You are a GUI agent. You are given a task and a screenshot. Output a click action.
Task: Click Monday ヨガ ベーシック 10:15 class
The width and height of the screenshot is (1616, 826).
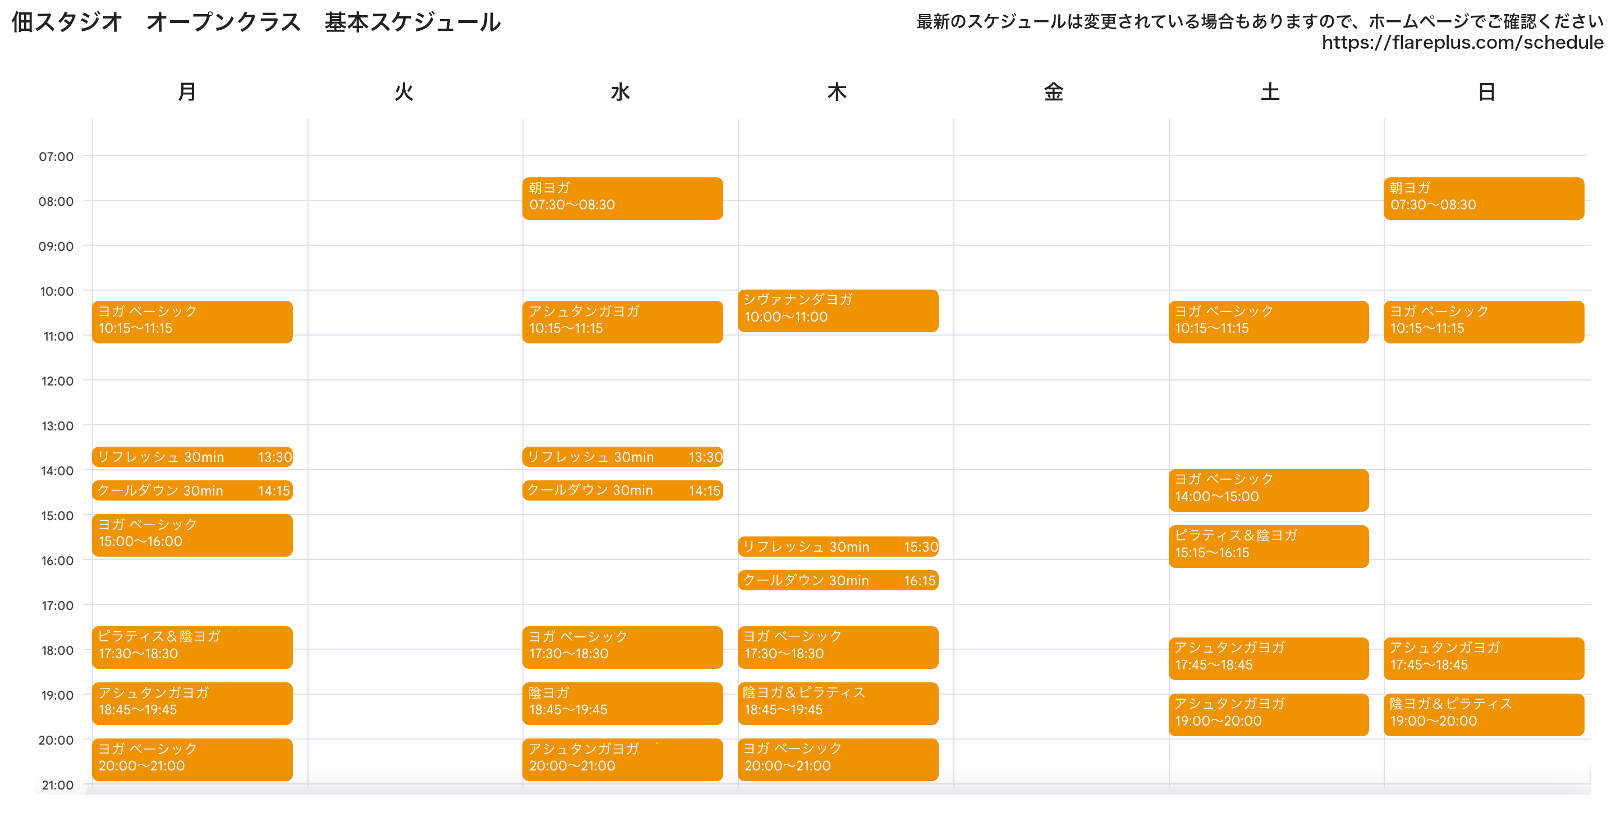tap(192, 321)
